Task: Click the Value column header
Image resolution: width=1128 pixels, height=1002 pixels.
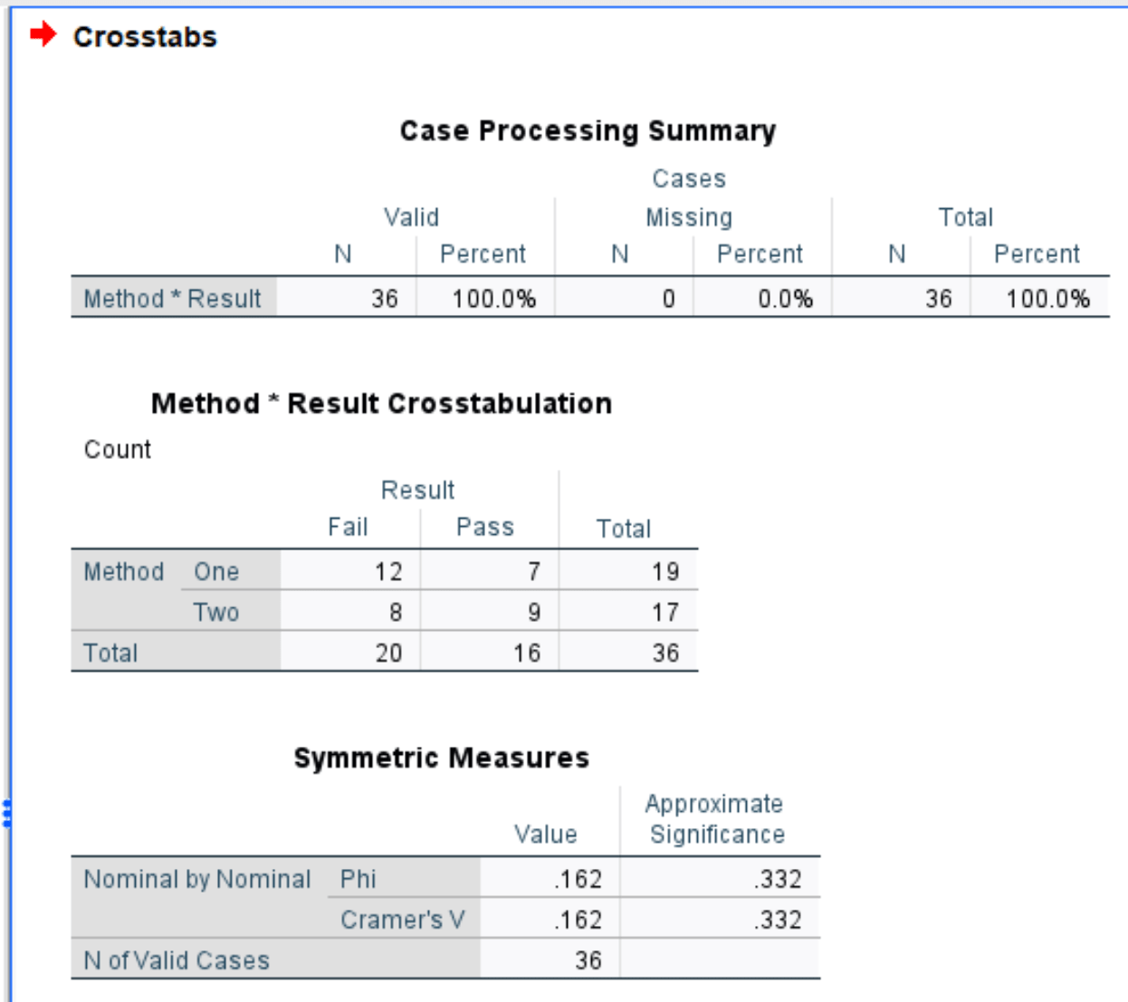Action: point(545,835)
